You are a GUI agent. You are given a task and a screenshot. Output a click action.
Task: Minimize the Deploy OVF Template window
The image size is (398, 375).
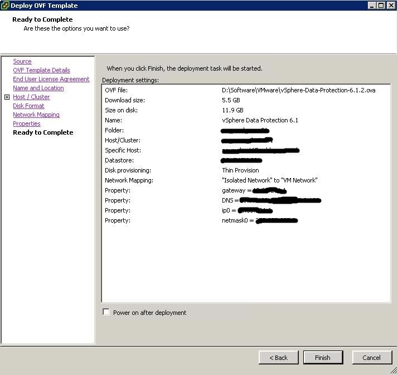372,6
